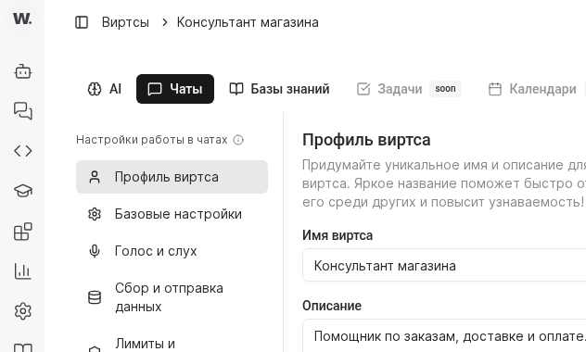The width and height of the screenshot is (586, 352).
Task: Open the book icon at sidebar bottom
Action: (x=23, y=347)
